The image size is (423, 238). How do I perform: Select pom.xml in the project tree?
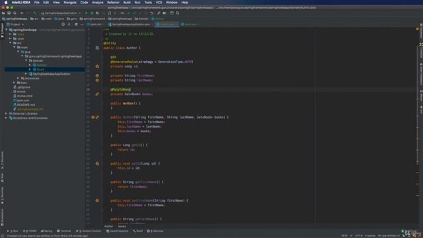(x=21, y=100)
